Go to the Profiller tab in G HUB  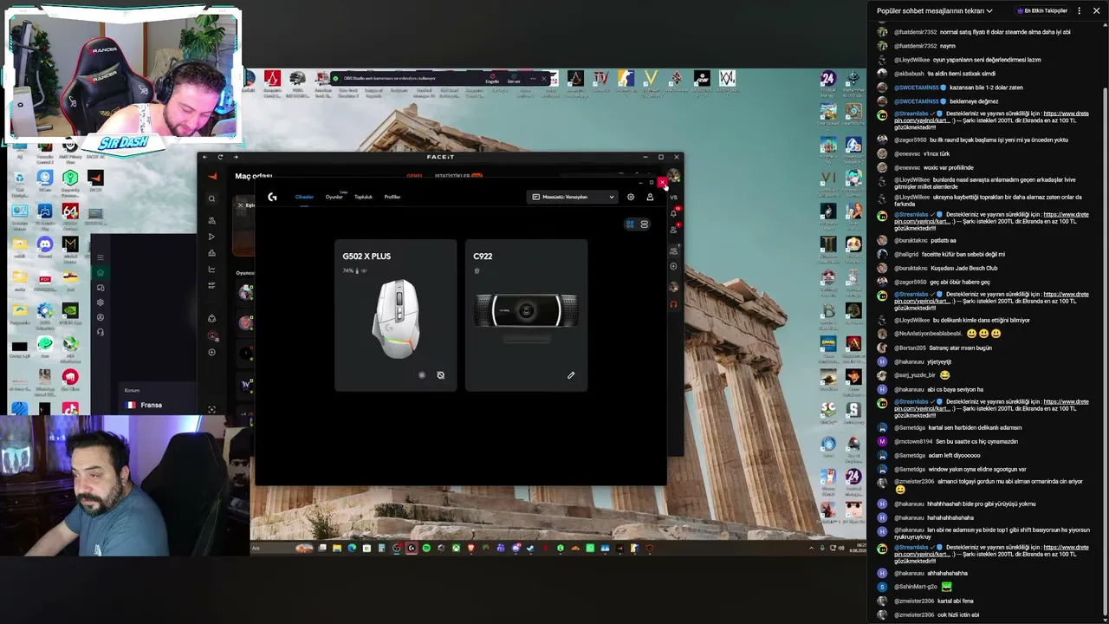(x=392, y=197)
